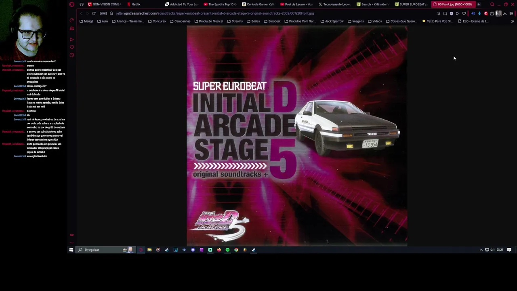Click the blue speaker extension icon
The width and height of the screenshot is (517, 291).
473,13
